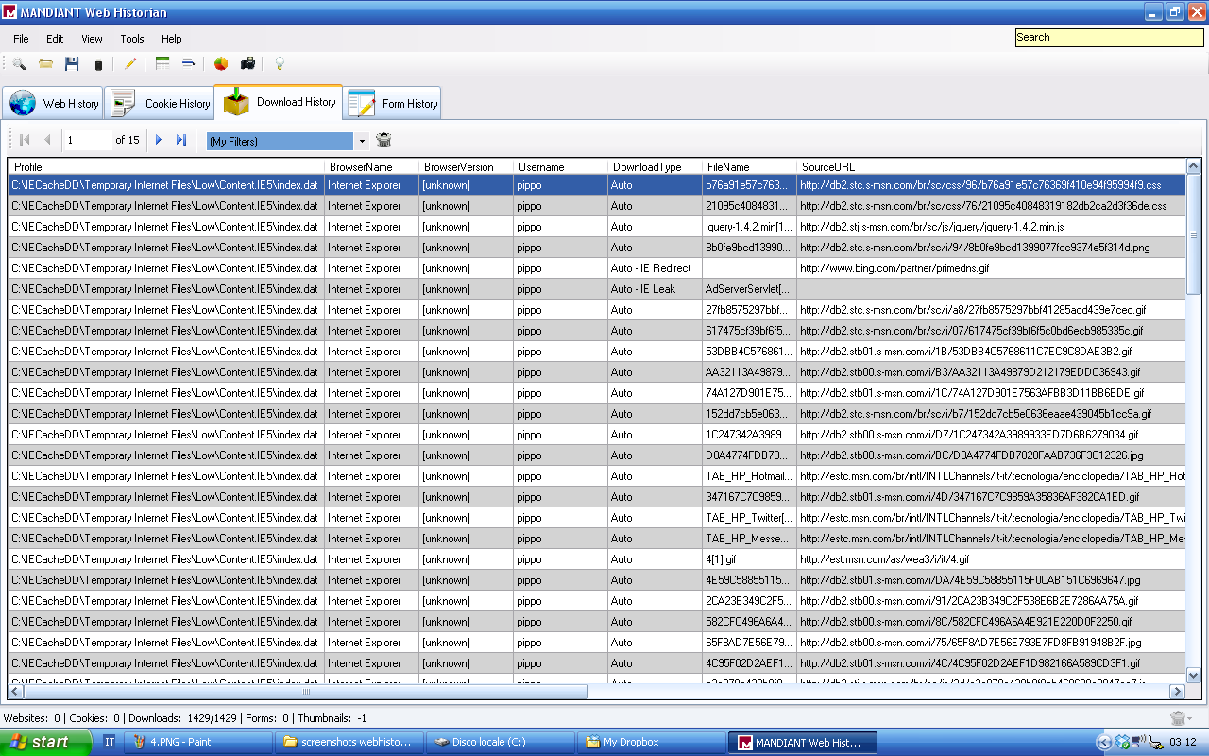
Task: Jump to the last results page
Action: (181, 140)
